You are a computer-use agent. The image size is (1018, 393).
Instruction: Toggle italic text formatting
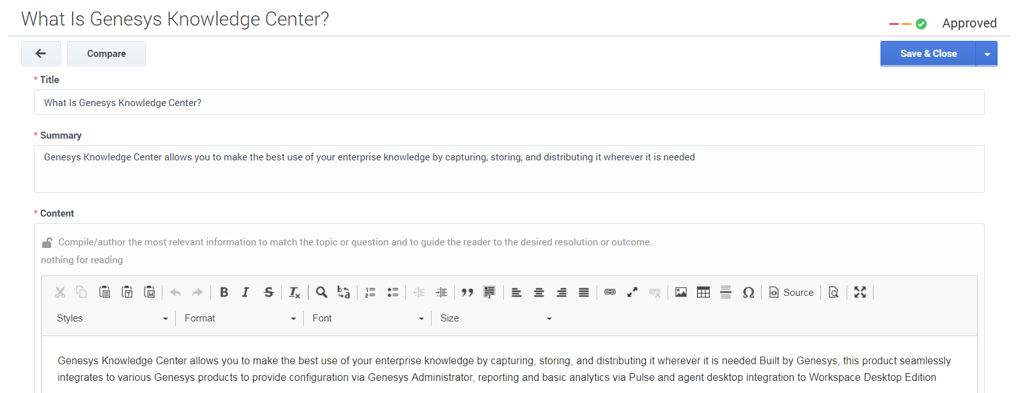coord(246,292)
